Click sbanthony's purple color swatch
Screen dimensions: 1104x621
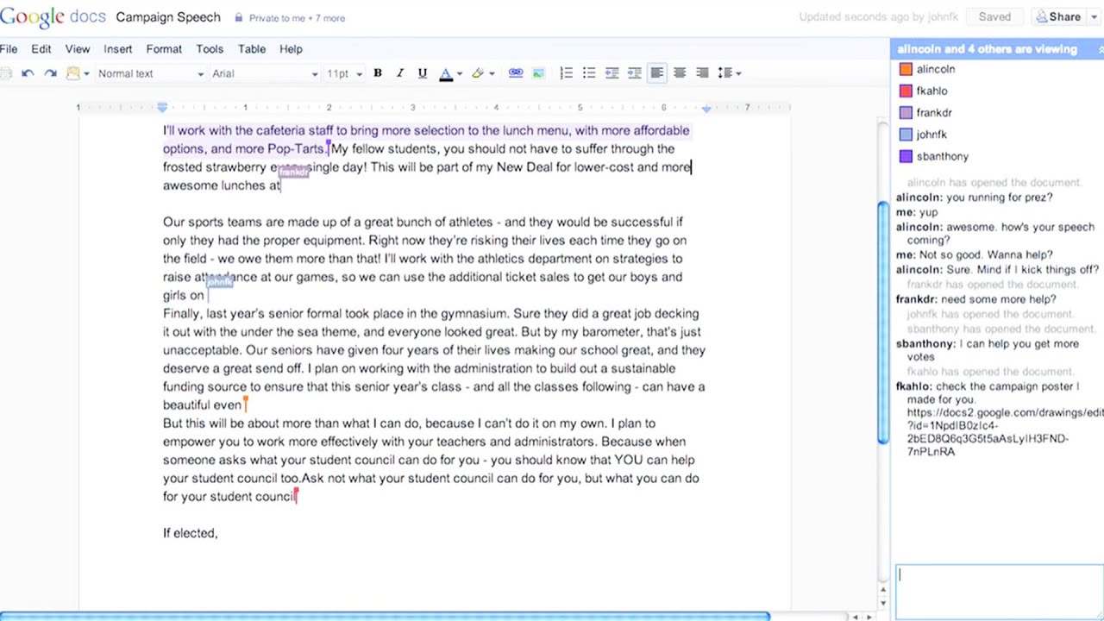[906, 156]
